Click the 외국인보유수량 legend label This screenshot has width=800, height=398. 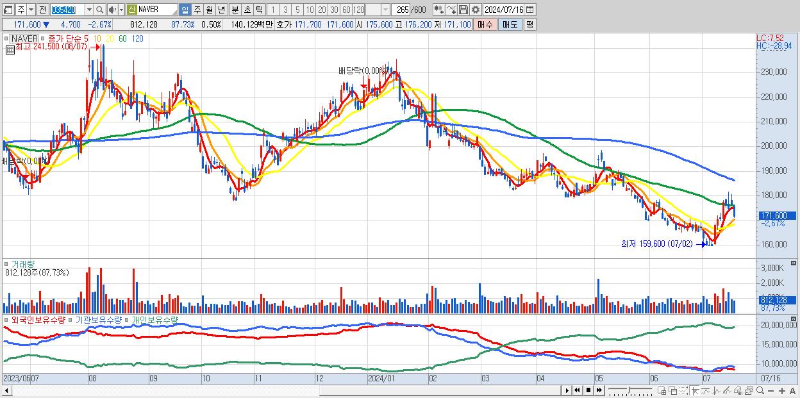point(38,319)
